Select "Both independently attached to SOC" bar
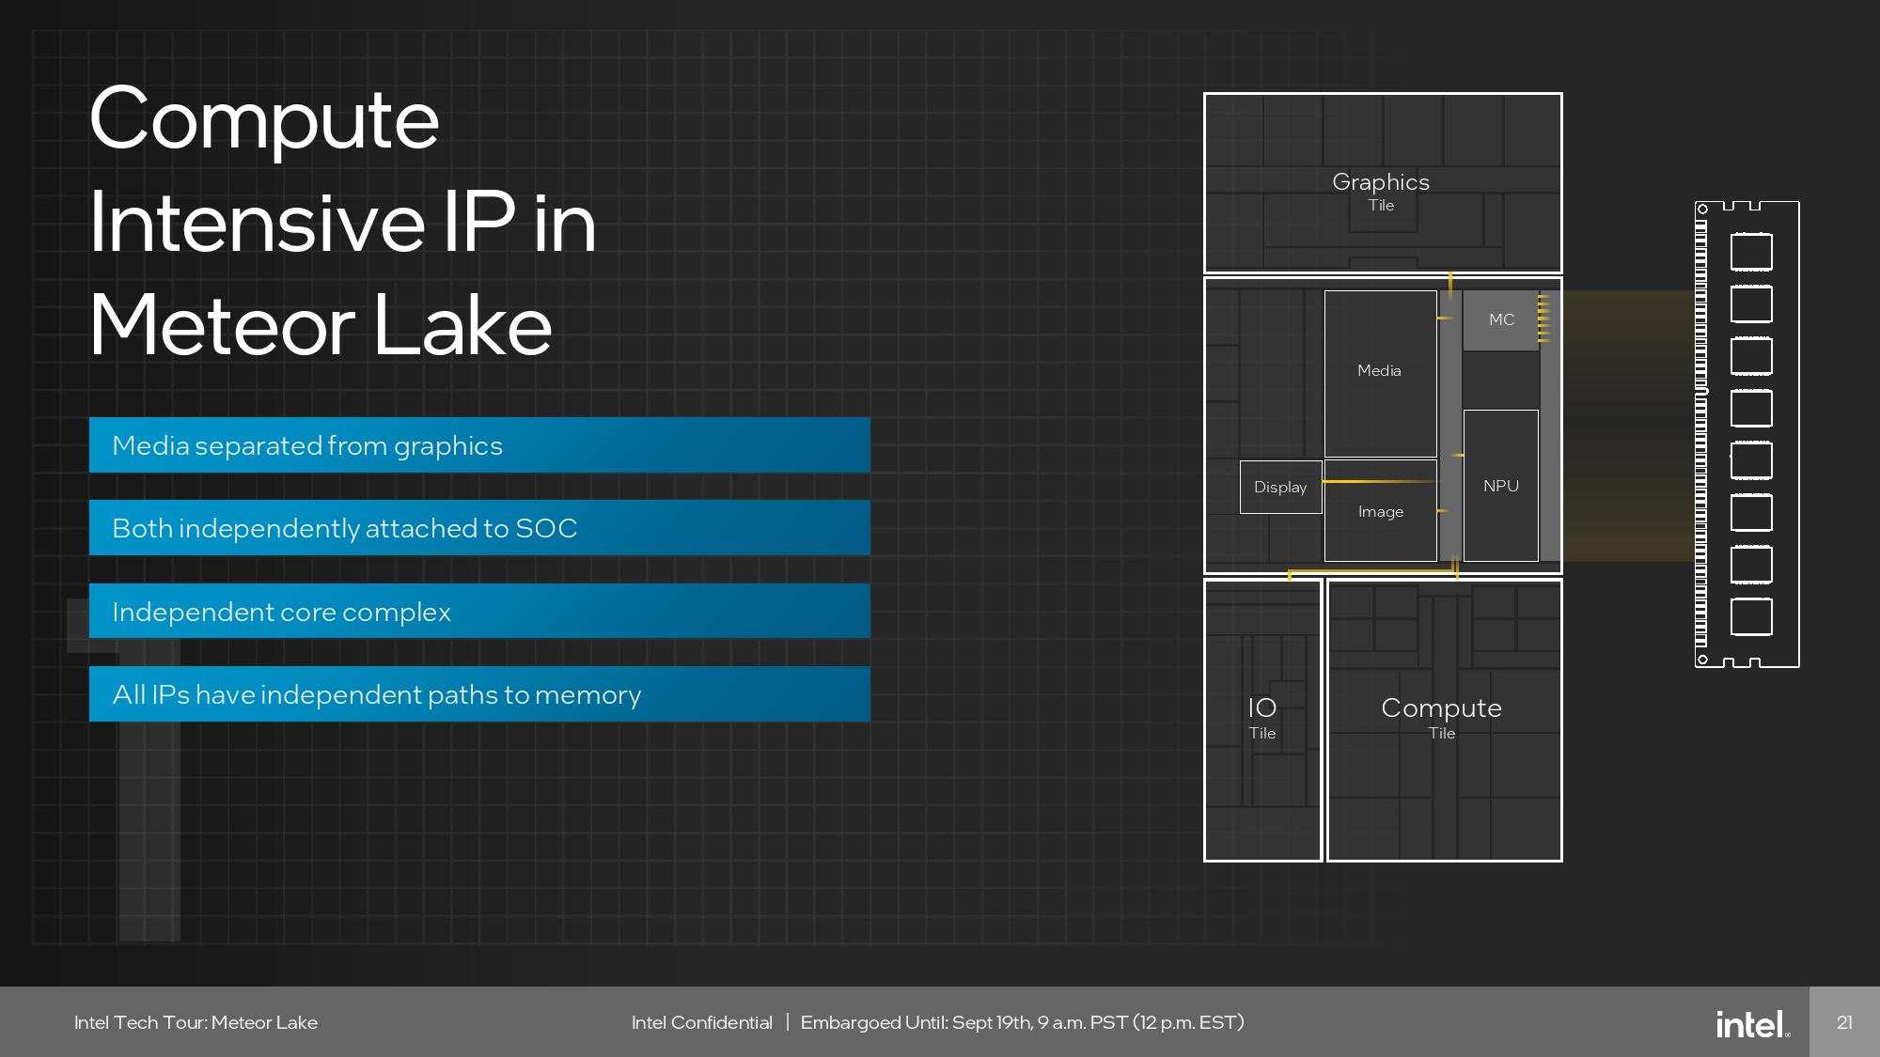Image resolution: width=1880 pixels, height=1057 pixels. click(x=479, y=528)
